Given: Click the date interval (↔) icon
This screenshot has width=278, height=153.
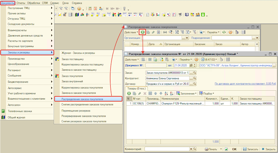Looking at the screenshot, I should pos(165,32).
